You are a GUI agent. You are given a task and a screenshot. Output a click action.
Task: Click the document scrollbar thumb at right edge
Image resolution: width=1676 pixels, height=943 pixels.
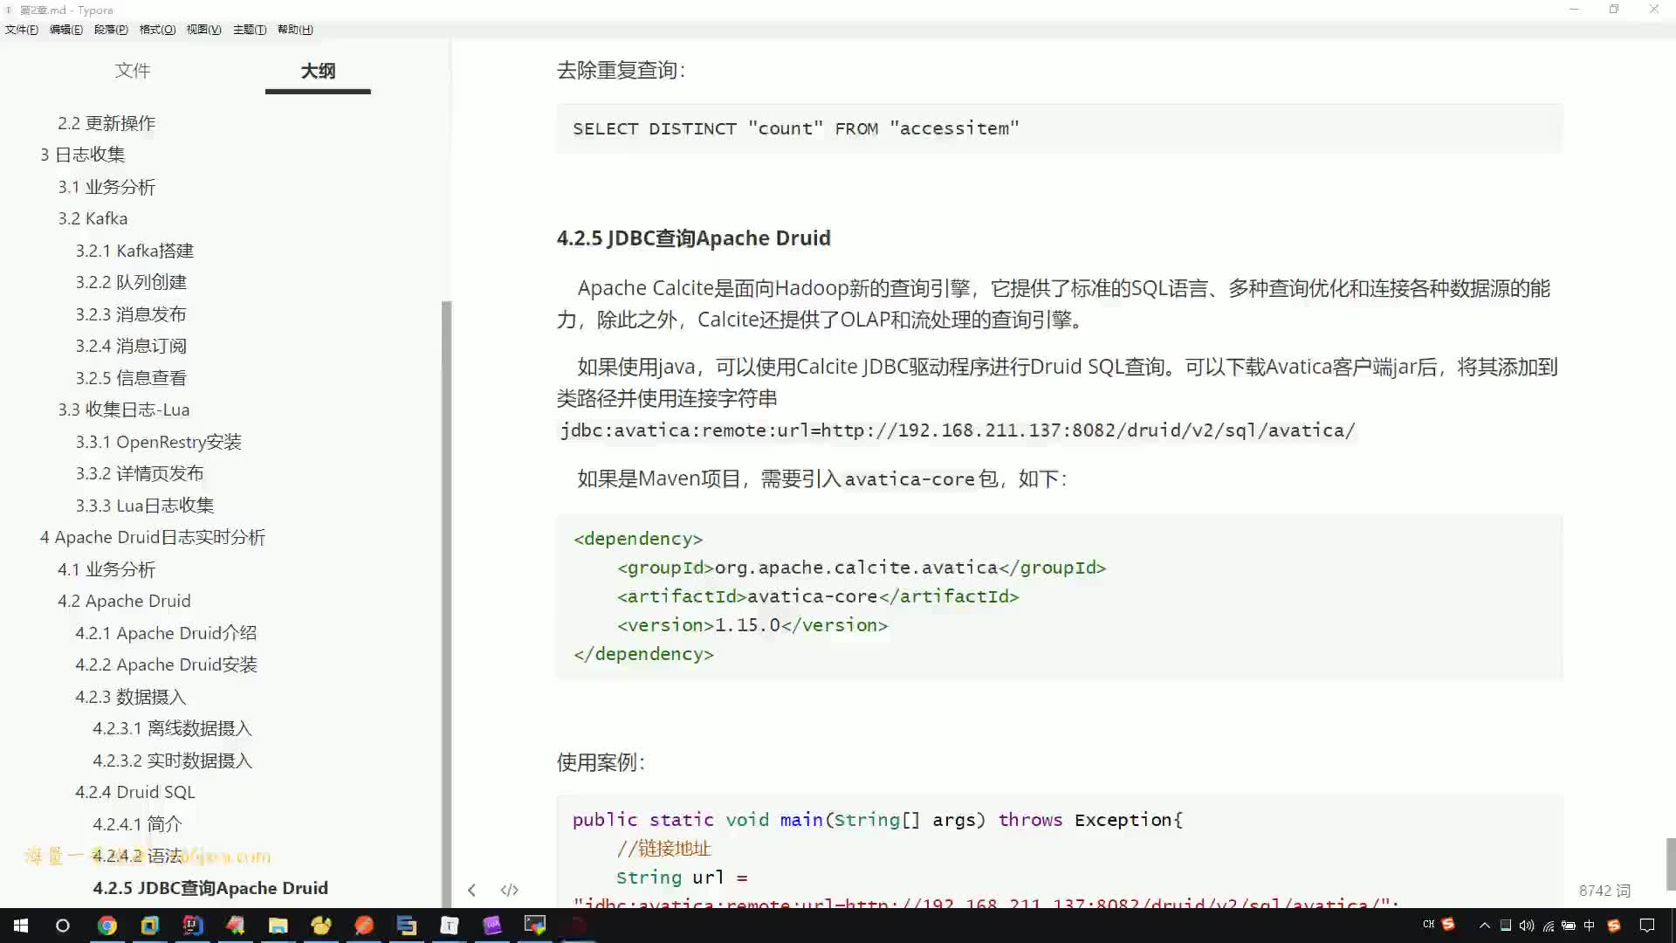click(1671, 864)
